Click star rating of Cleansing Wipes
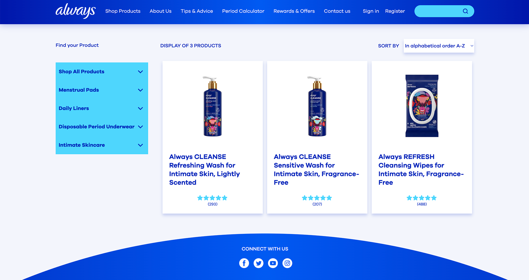Image resolution: width=529 pixels, height=280 pixels. click(x=422, y=198)
